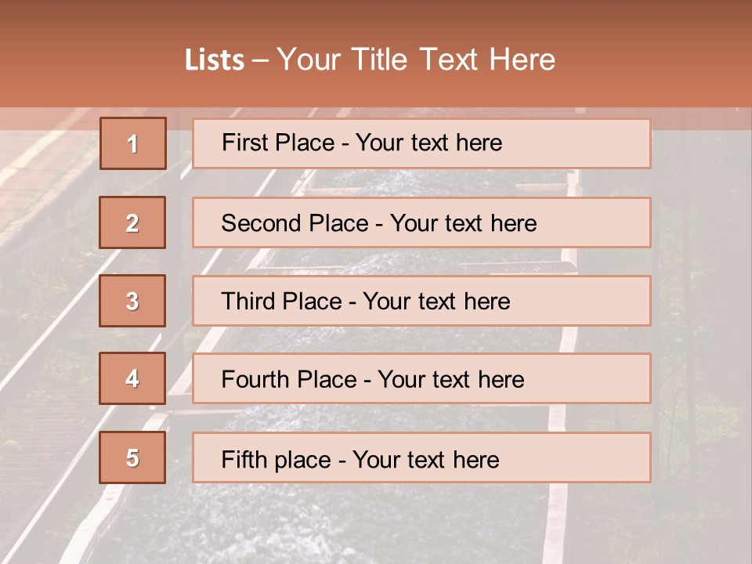752x564 pixels.
Task: Click the words "Second Place"
Action: click(294, 223)
